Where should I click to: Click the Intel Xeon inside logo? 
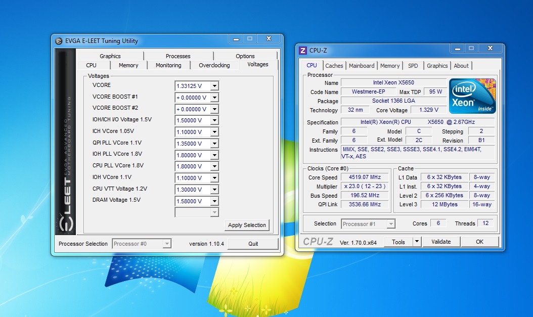tap(472, 96)
